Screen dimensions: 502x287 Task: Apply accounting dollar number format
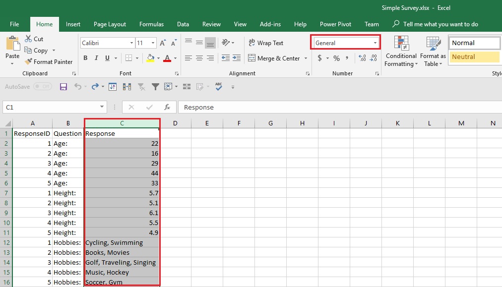pos(319,58)
